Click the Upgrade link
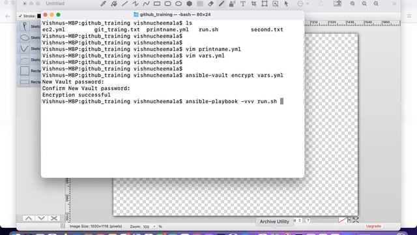417x235 pixels. 373,227
